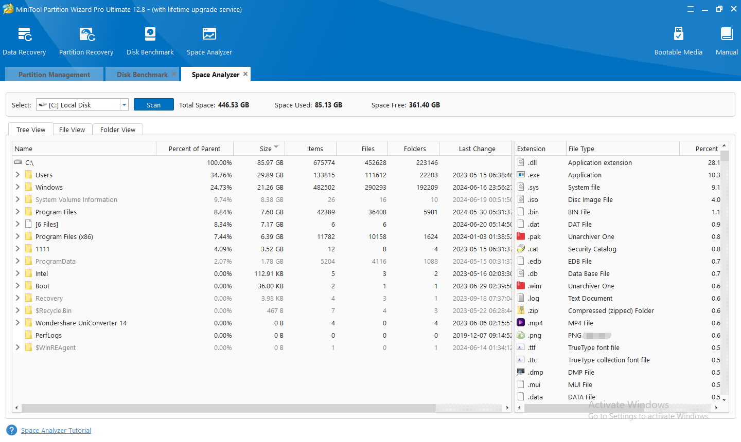
Task: Open the Data Recovery tool
Action: pyautogui.click(x=24, y=41)
